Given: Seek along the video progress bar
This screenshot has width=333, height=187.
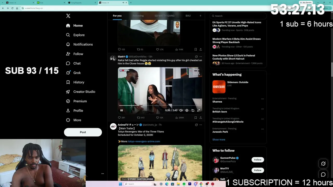Looking at the screenshot, I should click(x=160, y=106).
